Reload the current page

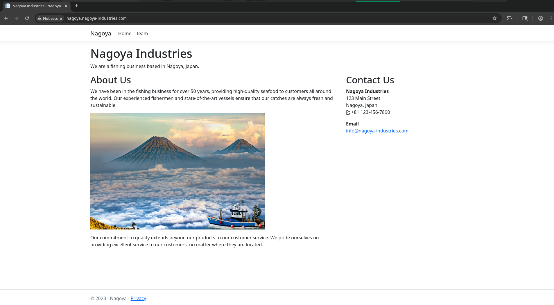(27, 18)
